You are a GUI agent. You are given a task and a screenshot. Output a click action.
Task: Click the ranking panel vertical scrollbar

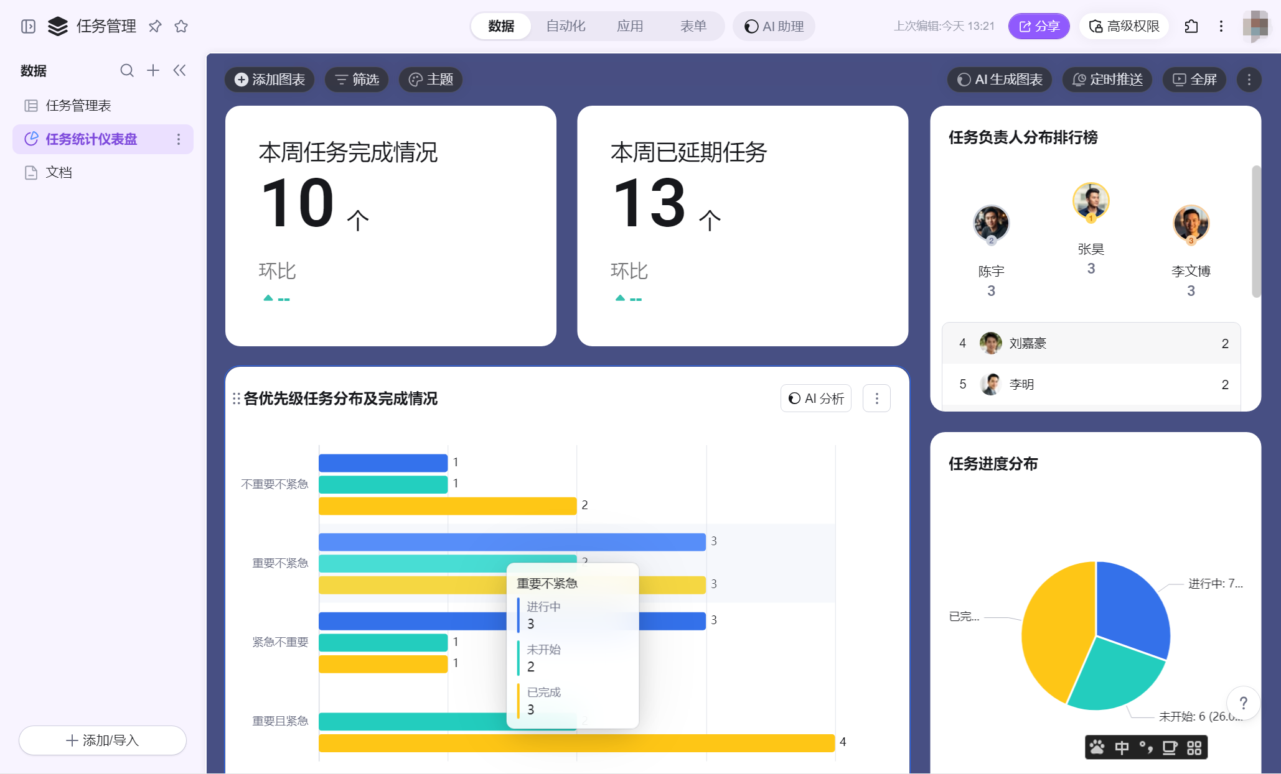(1255, 231)
